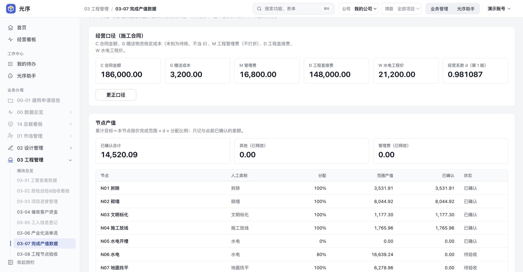Click the 收起侧栏 panel icon

pos(10,262)
